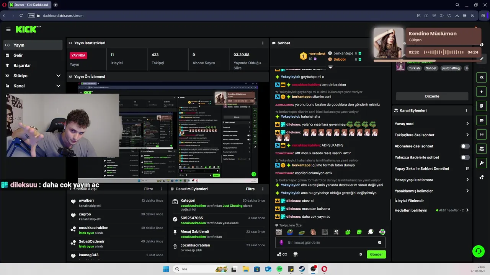The height and width of the screenshot is (275, 490).
Task: Open Spotify from the taskbar
Action: pos(279,269)
